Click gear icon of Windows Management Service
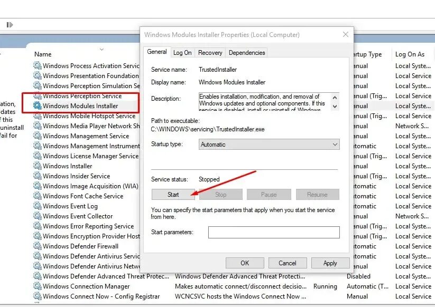Screen dimensions: 435x307 [37, 136]
